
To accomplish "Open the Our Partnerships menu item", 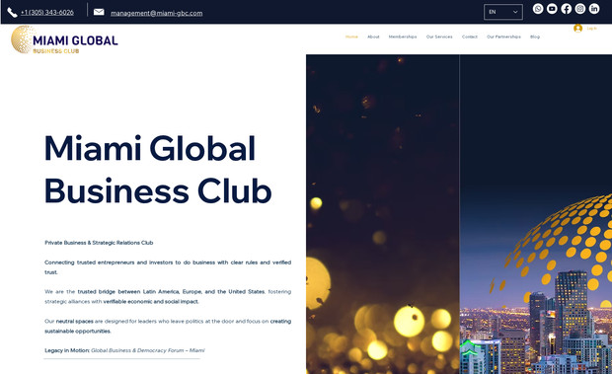I will (503, 37).
